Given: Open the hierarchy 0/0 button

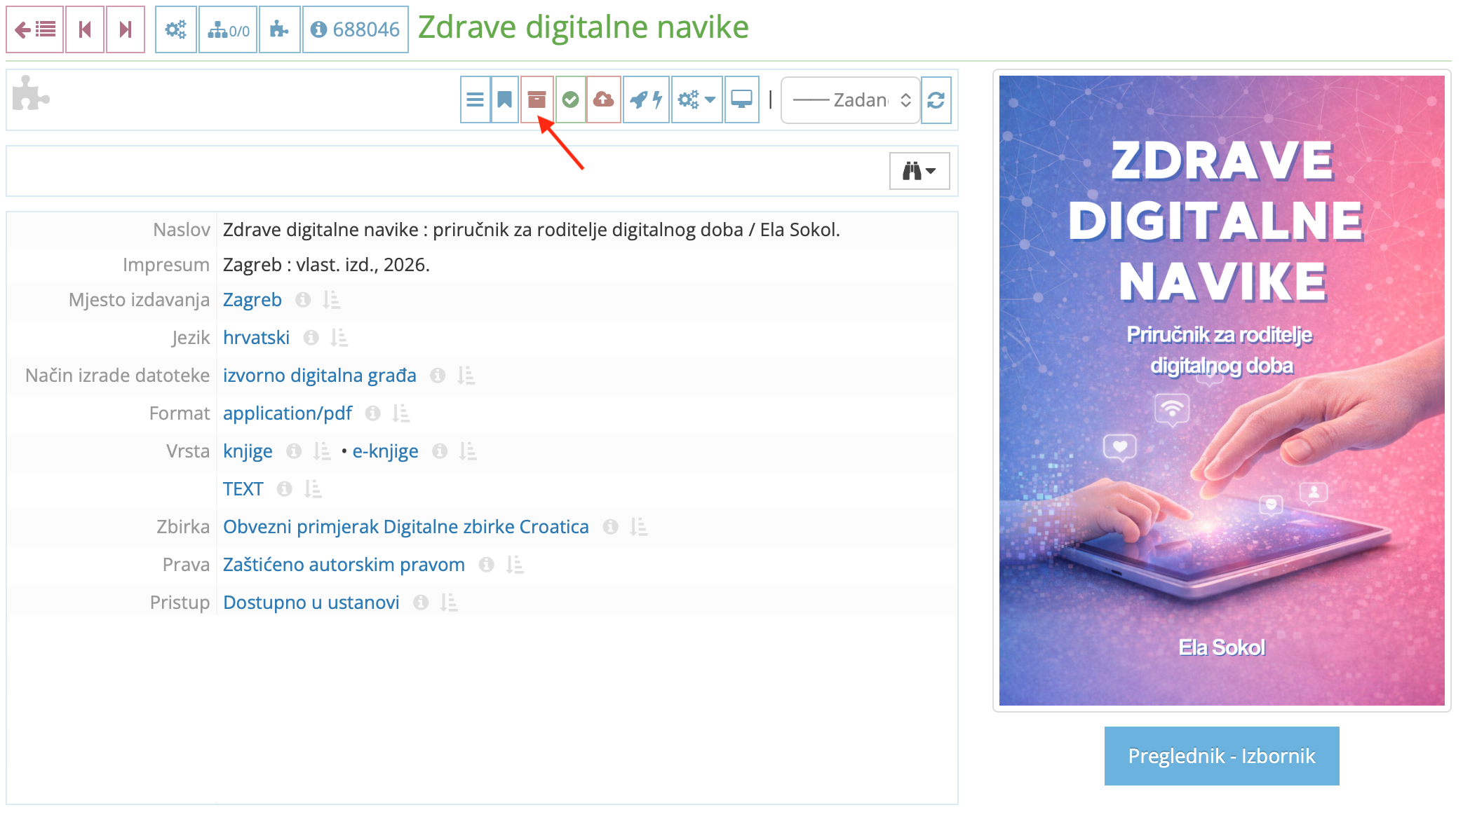Looking at the screenshot, I should pyautogui.click(x=228, y=29).
